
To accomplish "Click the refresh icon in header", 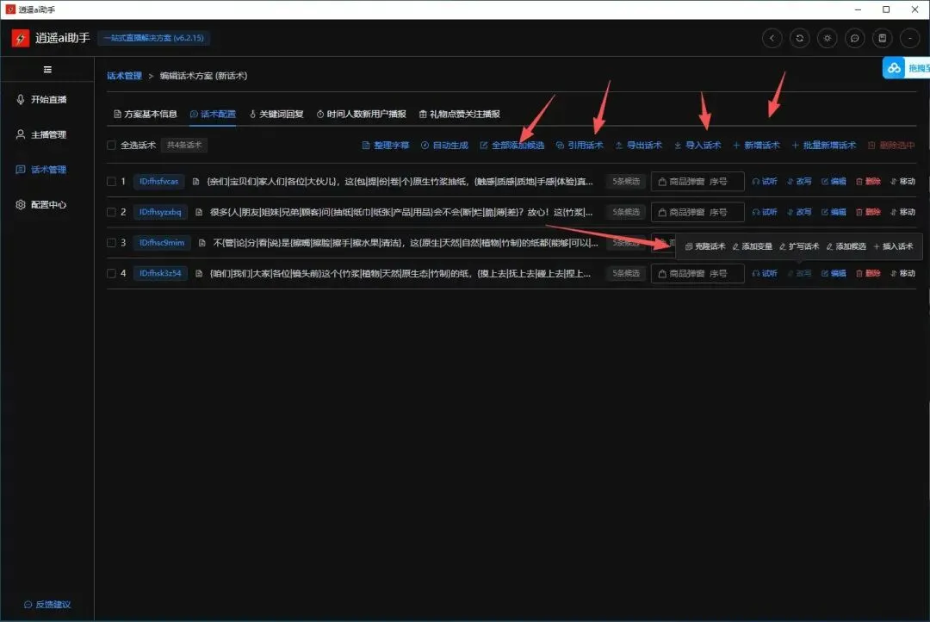I will [x=799, y=38].
